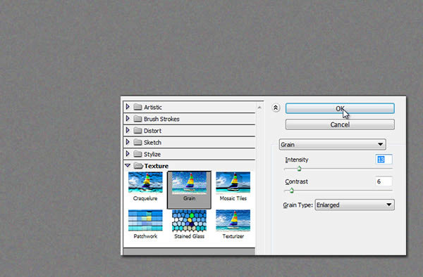Viewport: 423px width, 277px height.
Task: Click the Texture category label
Action: pos(157,166)
